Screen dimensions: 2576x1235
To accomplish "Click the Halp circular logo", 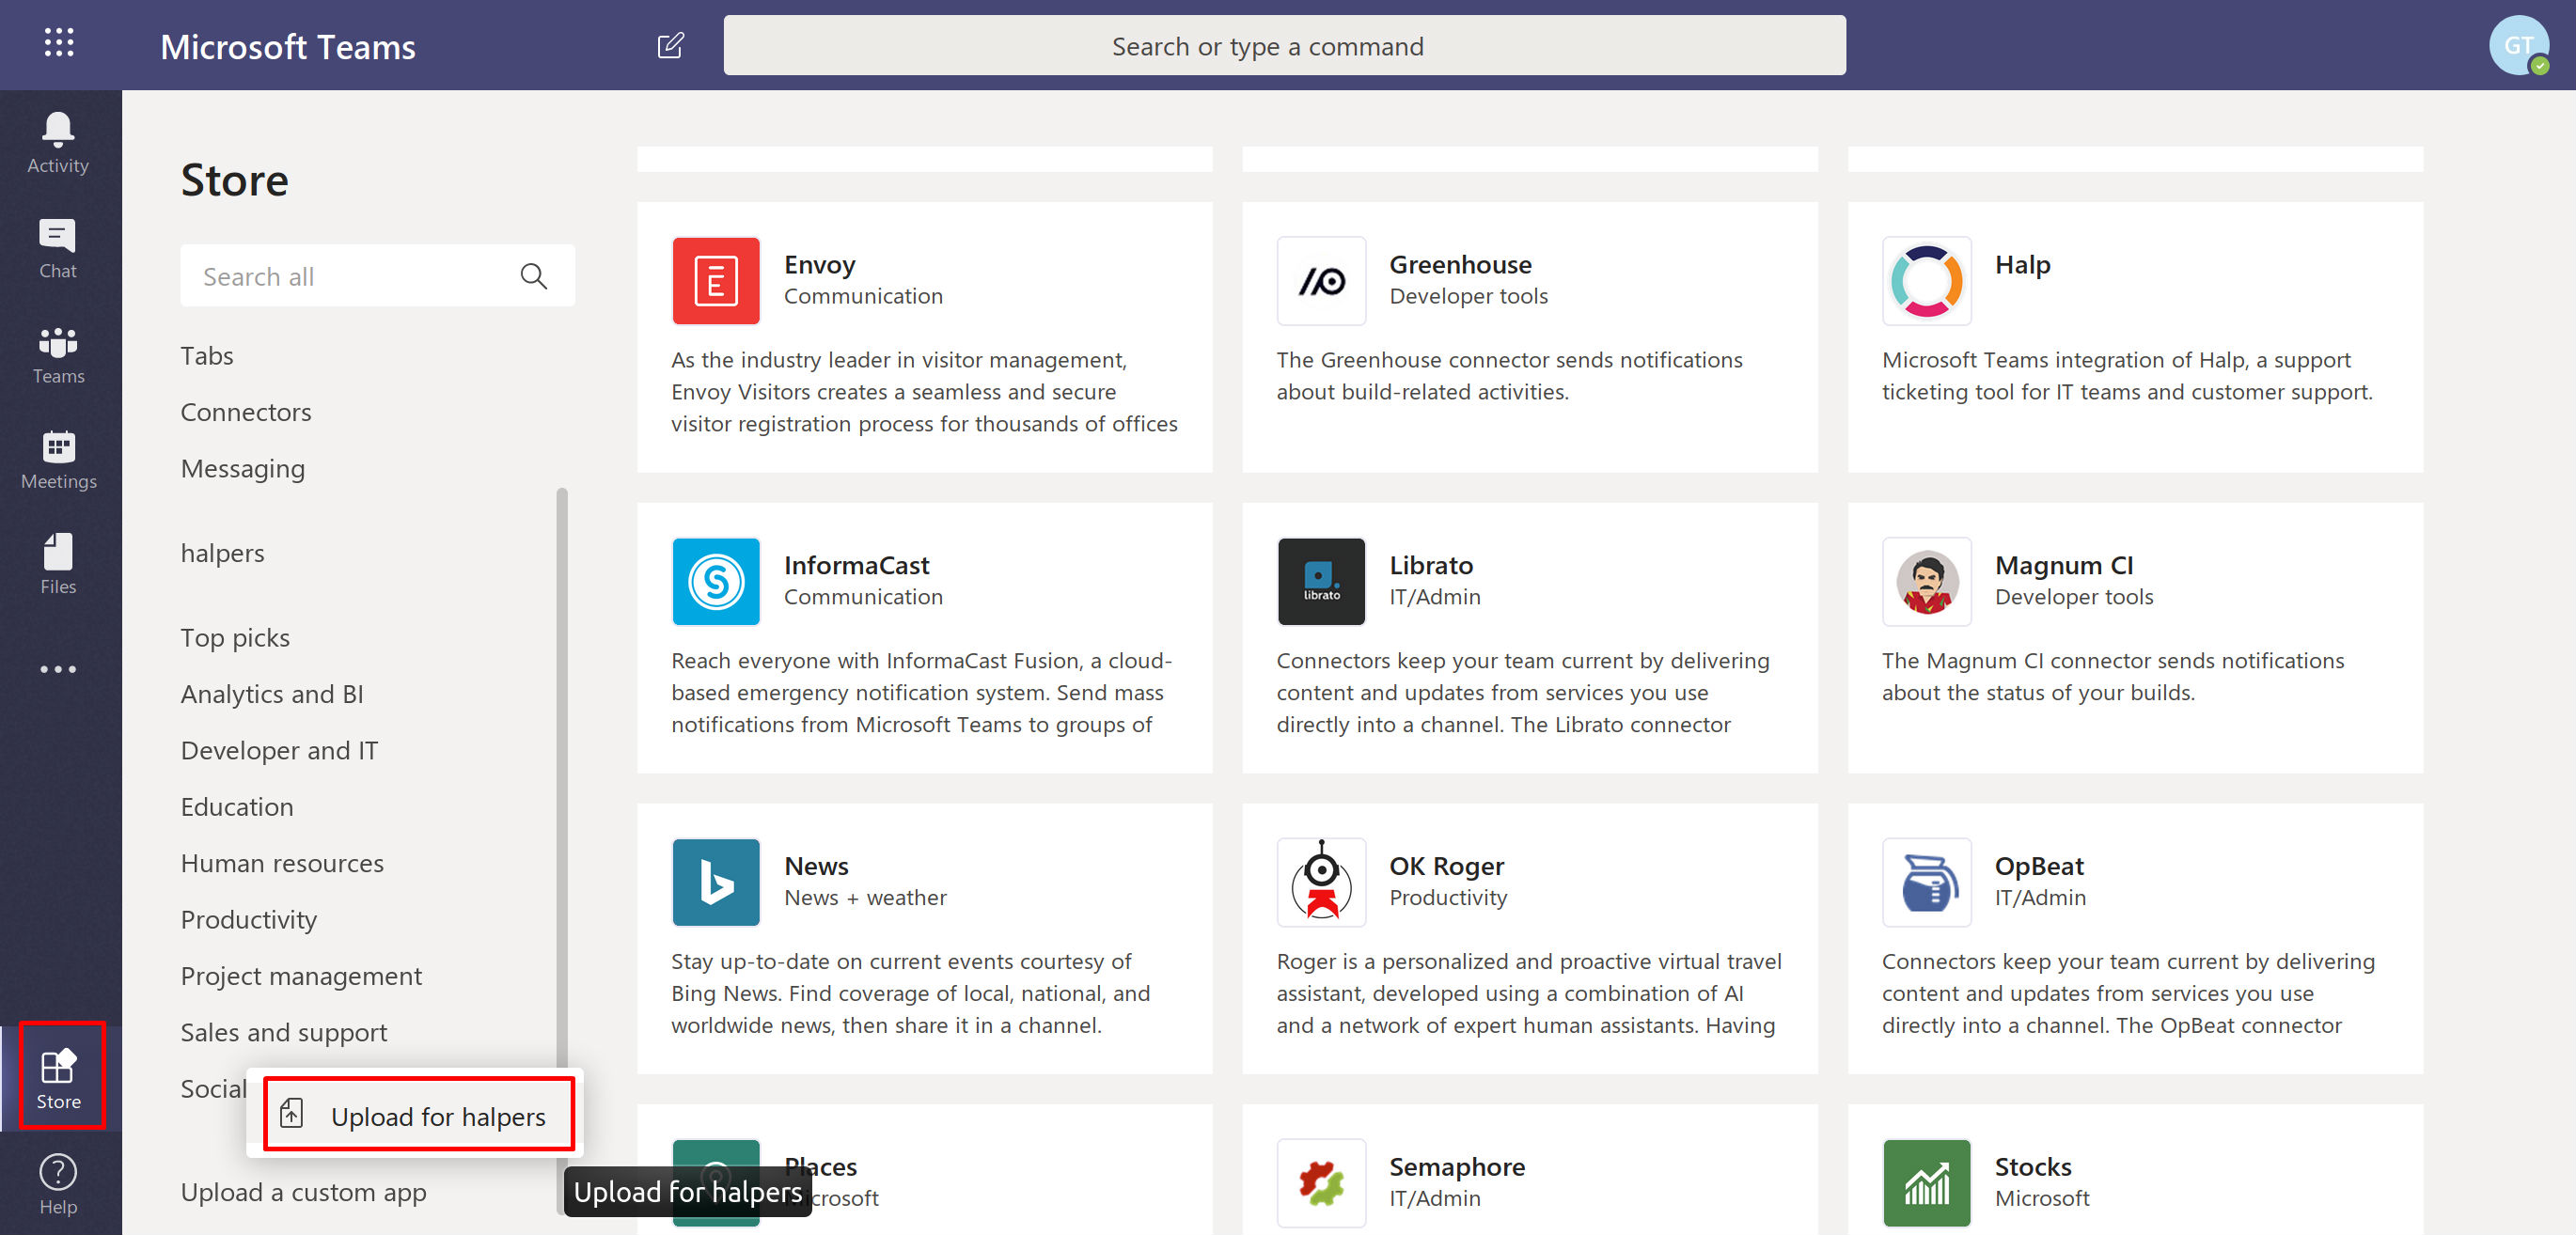I will click(x=1926, y=281).
